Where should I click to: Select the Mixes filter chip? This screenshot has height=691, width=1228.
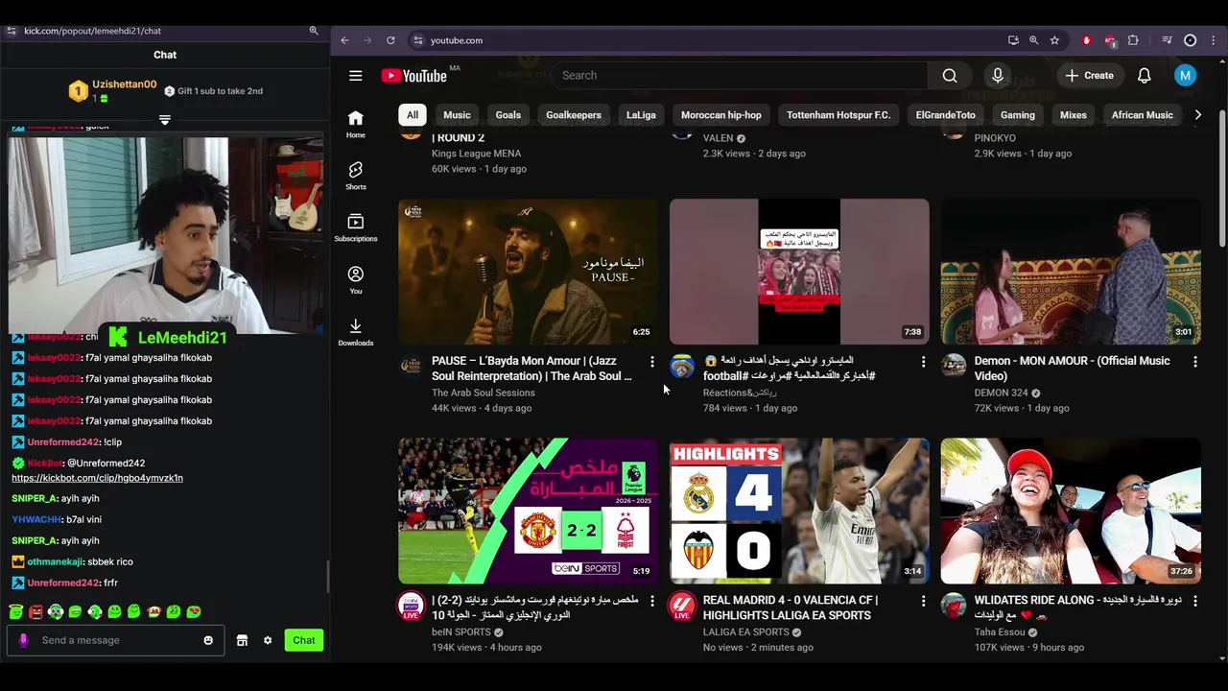coord(1074,115)
